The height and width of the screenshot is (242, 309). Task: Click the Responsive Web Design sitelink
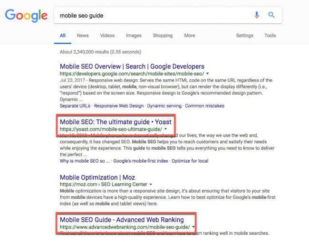(118, 105)
